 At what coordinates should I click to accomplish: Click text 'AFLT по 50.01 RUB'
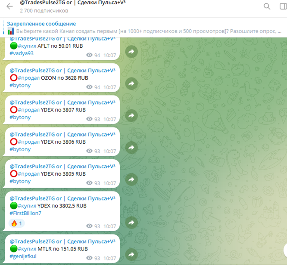(x=60, y=46)
